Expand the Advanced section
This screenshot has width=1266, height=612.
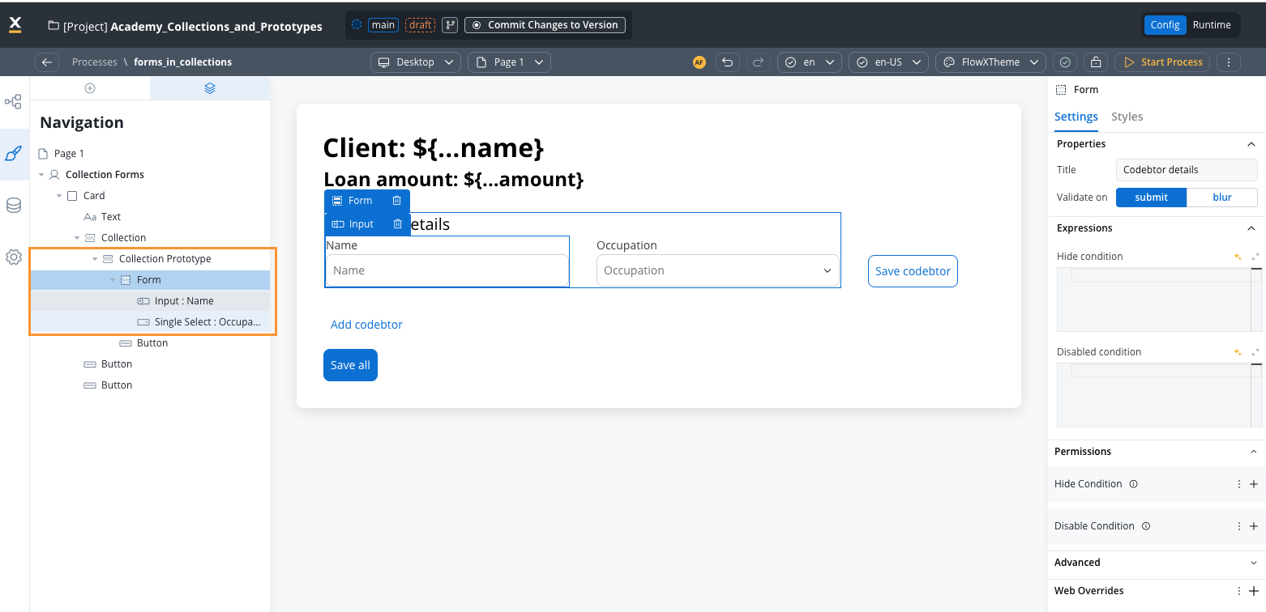point(1253,563)
